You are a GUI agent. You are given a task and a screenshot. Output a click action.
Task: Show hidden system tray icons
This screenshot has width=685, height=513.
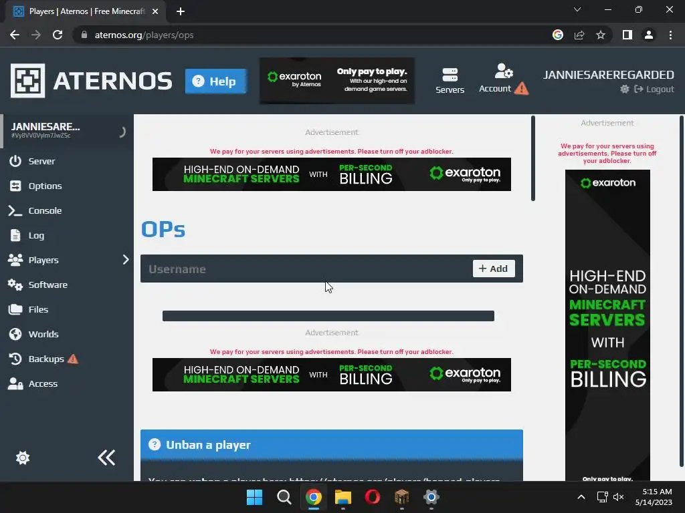[x=581, y=497]
